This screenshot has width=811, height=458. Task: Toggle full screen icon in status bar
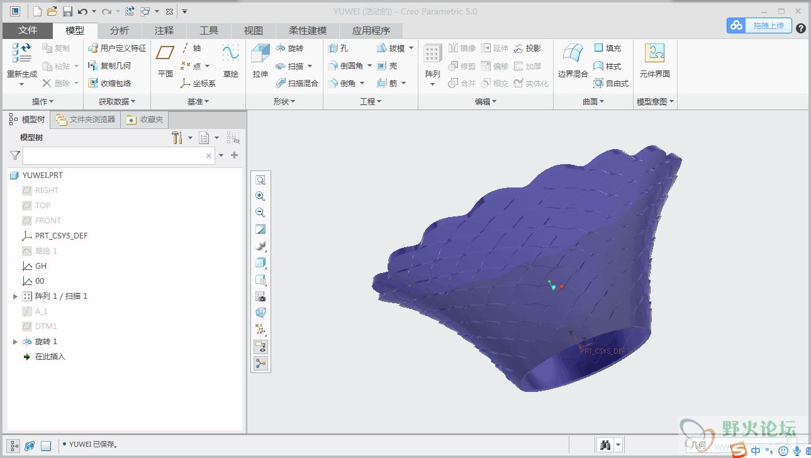[x=45, y=445]
